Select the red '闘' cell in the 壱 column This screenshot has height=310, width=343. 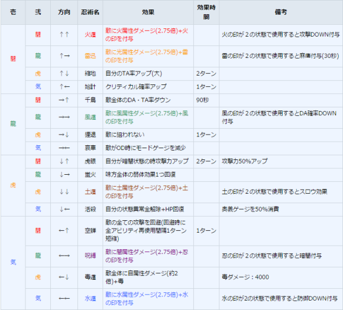click(13, 59)
